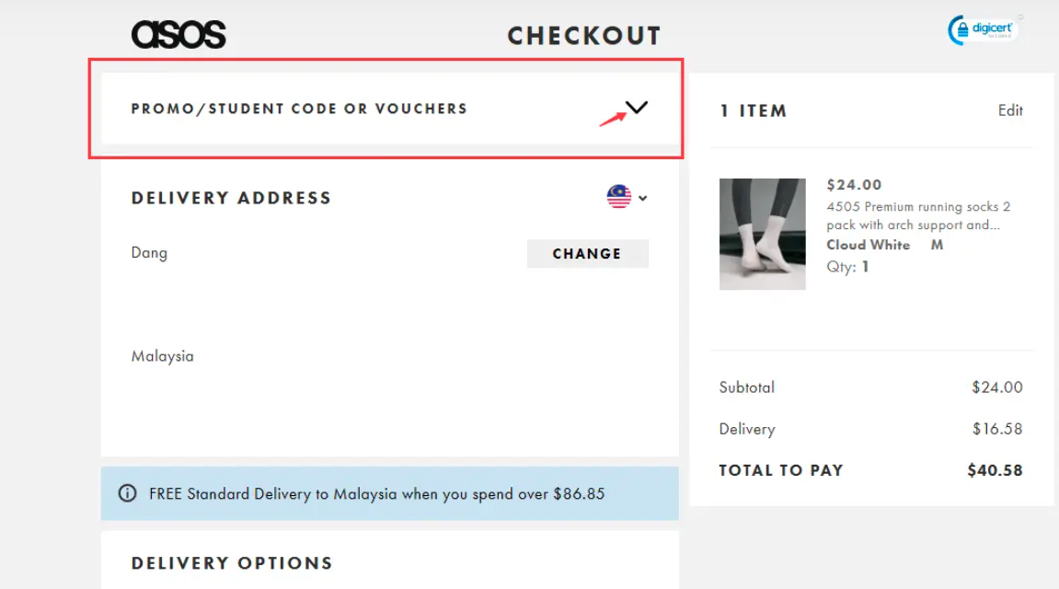1059x589 pixels.
Task: Click the Total to Pay amount $40.58
Action: [995, 470]
